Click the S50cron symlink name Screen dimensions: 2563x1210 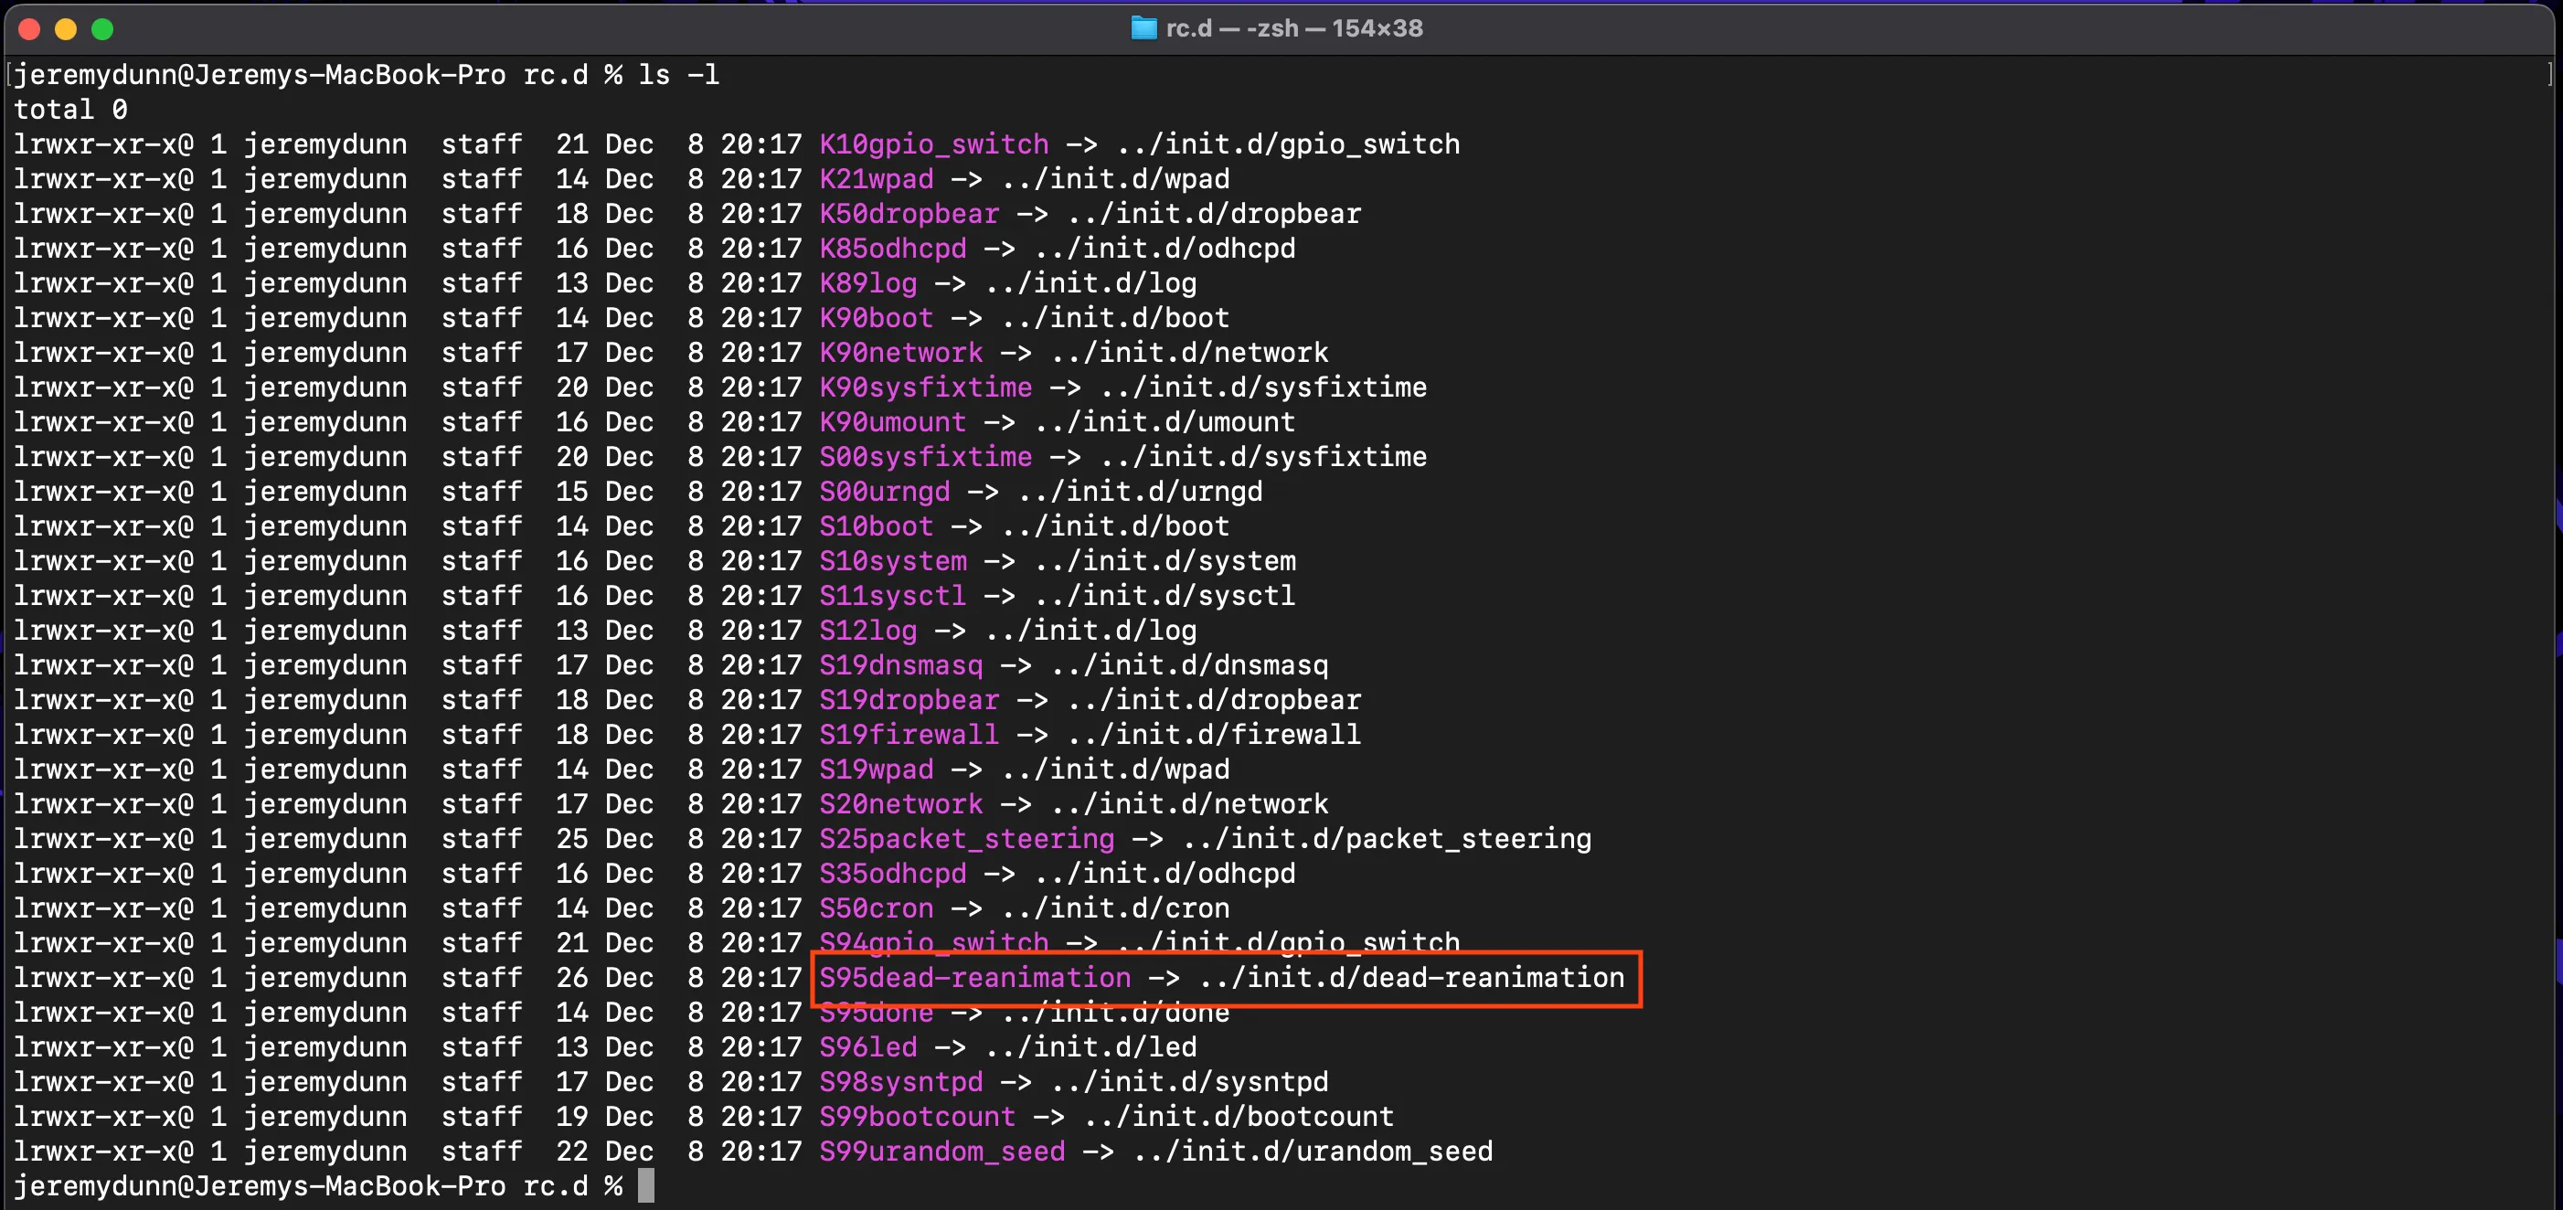point(877,909)
